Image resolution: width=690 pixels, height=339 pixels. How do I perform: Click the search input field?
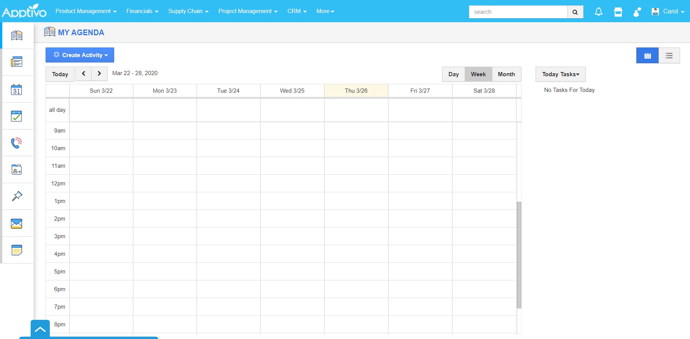point(518,12)
